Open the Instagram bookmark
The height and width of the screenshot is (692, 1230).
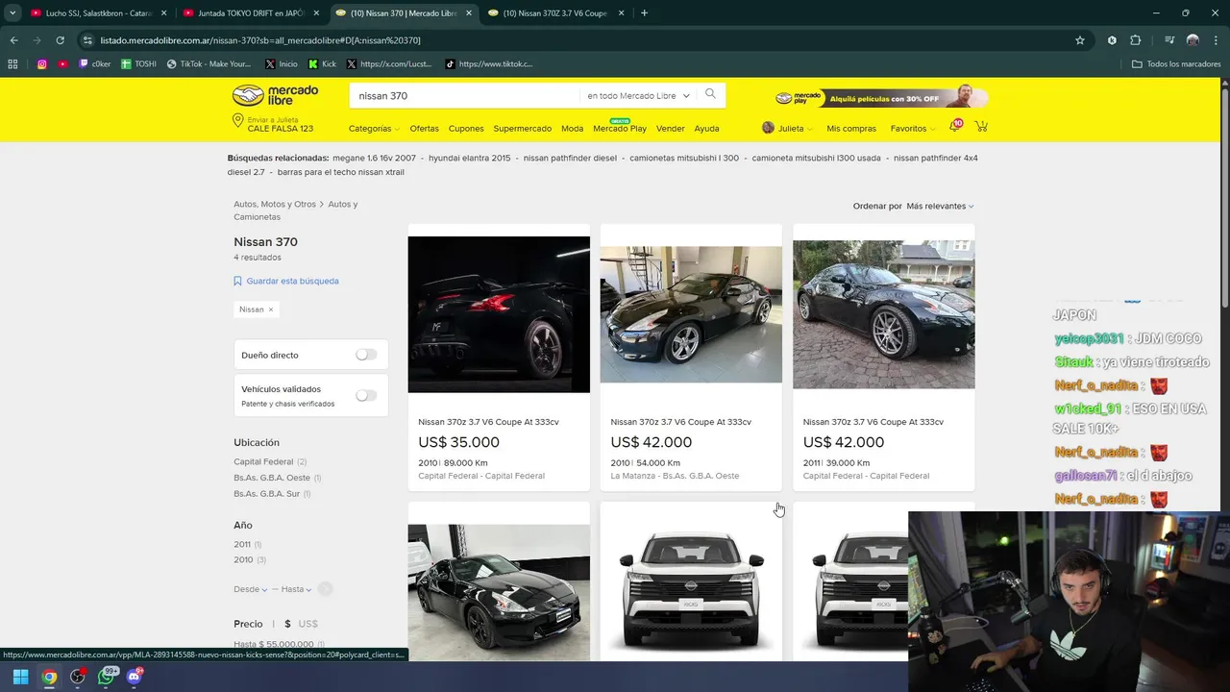click(x=42, y=64)
